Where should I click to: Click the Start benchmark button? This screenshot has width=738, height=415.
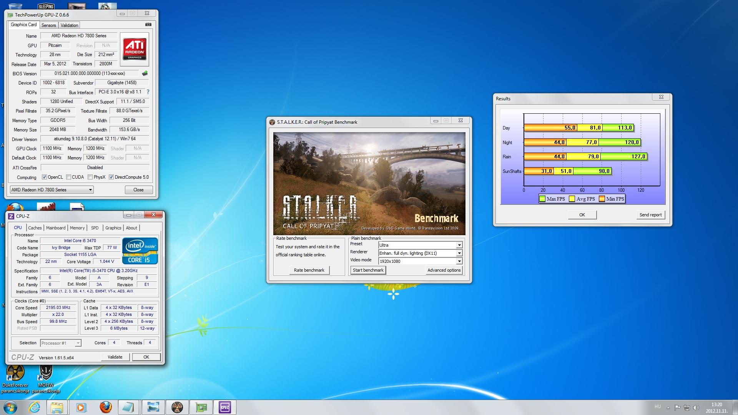(368, 270)
